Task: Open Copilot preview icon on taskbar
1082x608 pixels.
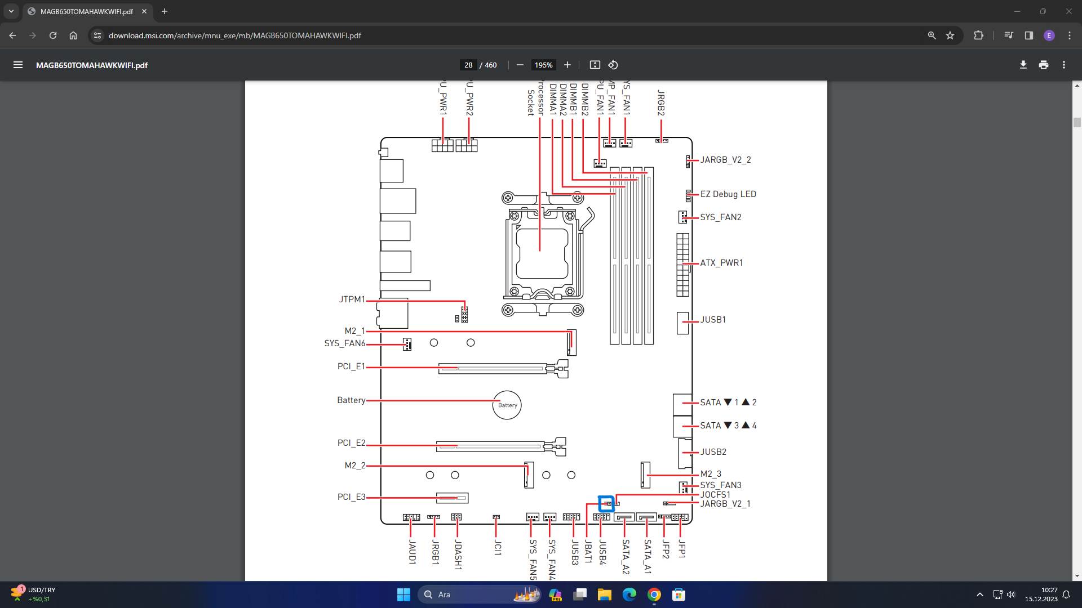Action: 555,594
